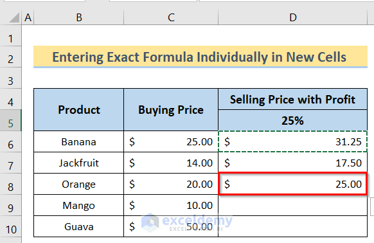Viewport: 374px width, 243px height.
Task: Click the Product header cell
Action: point(78,109)
